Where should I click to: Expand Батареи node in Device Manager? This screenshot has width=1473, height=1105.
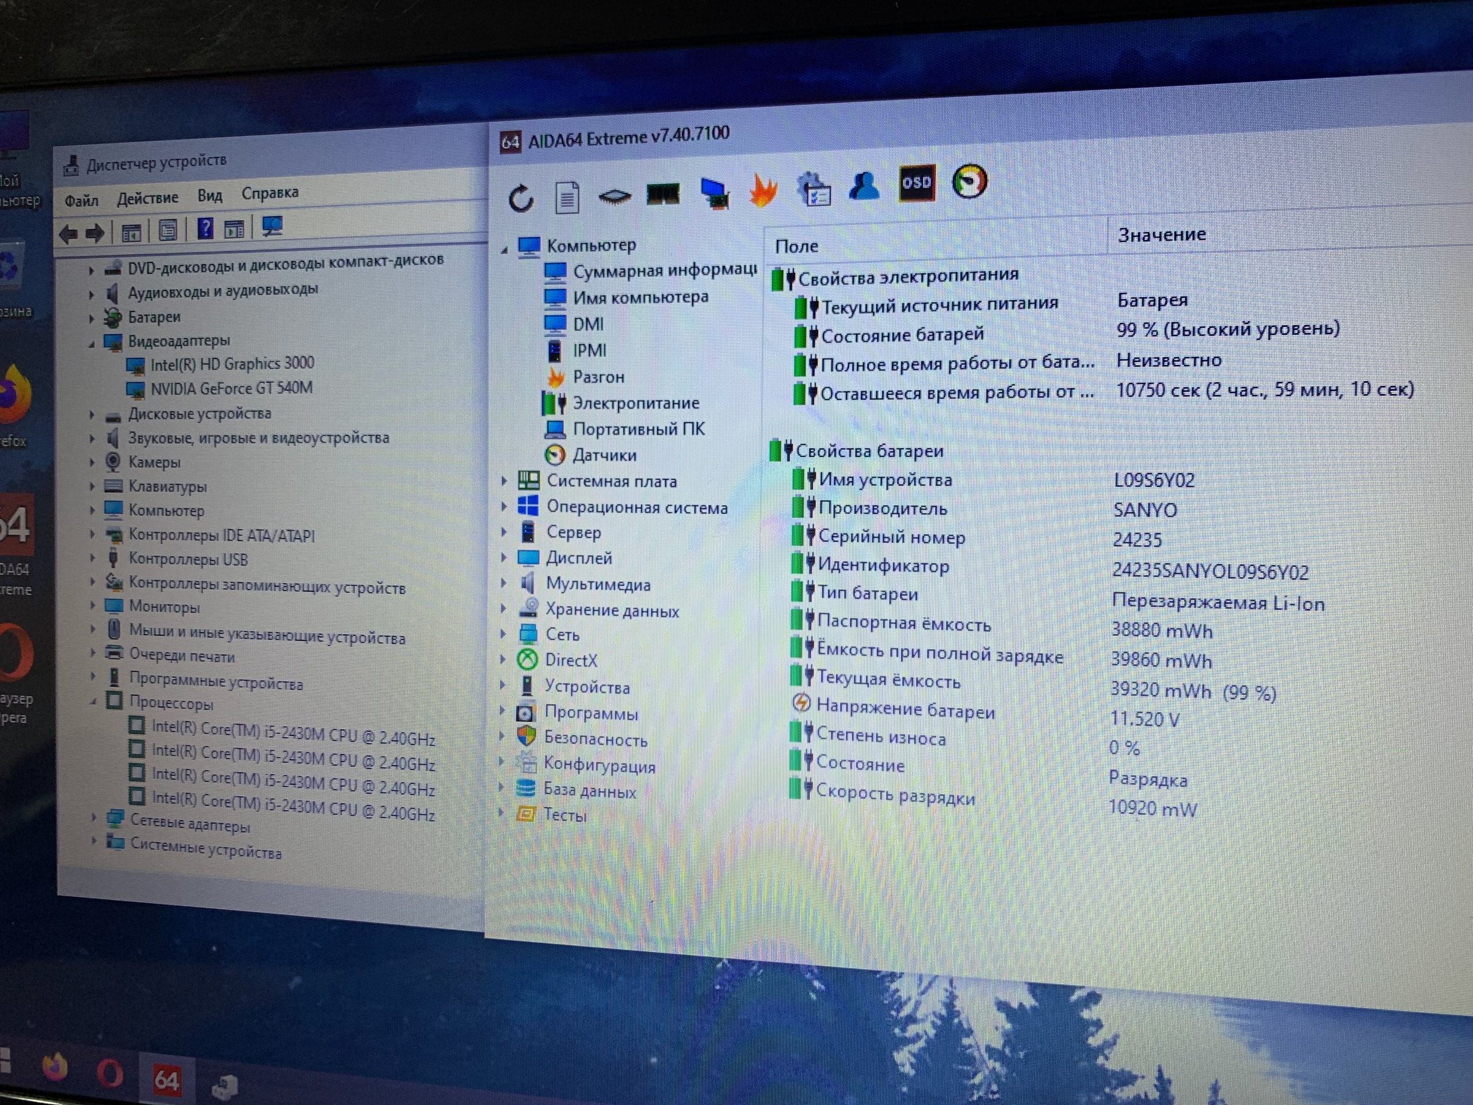(91, 319)
